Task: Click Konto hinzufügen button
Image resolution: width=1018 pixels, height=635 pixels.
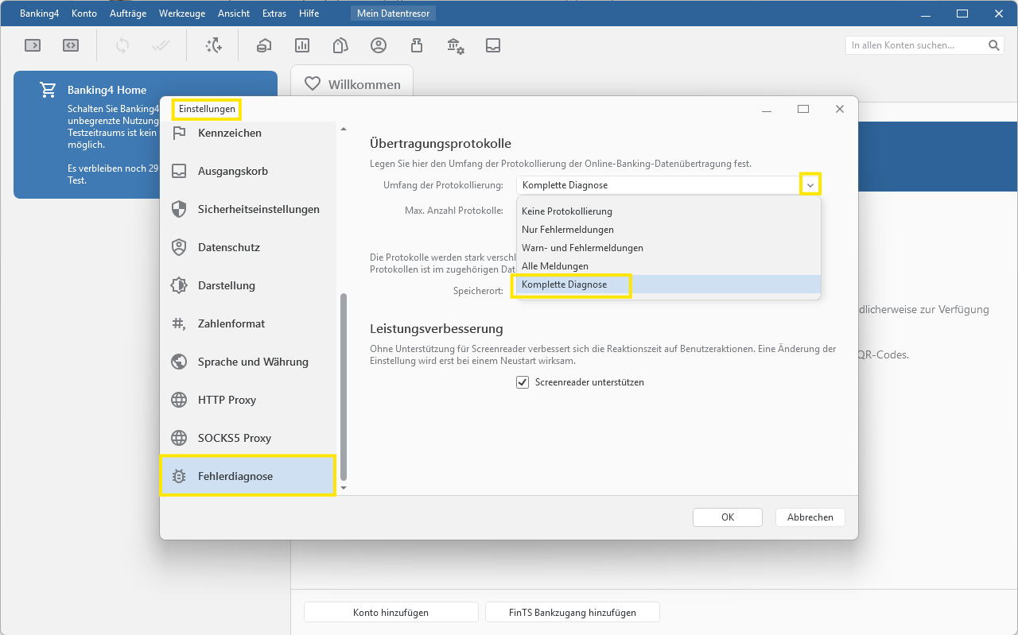Action: 390,613
